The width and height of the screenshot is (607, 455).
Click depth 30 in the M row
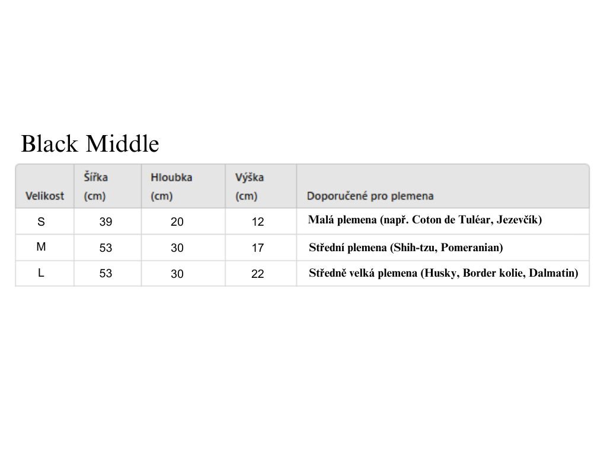[177, 248]
